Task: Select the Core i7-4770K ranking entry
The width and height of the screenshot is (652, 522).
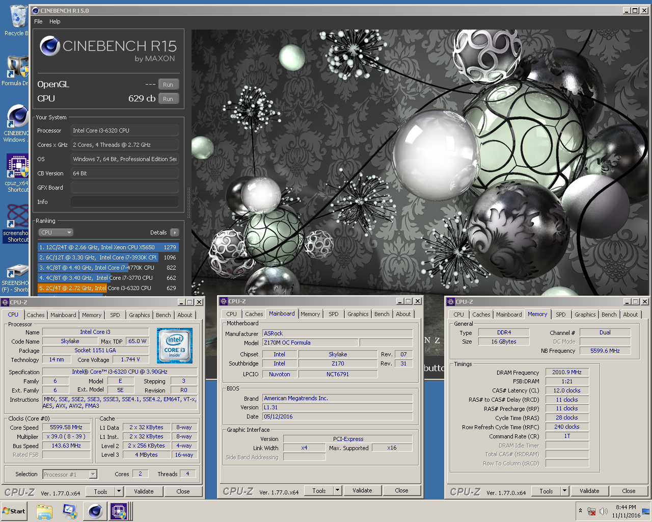Action: (x=108, y=268)
